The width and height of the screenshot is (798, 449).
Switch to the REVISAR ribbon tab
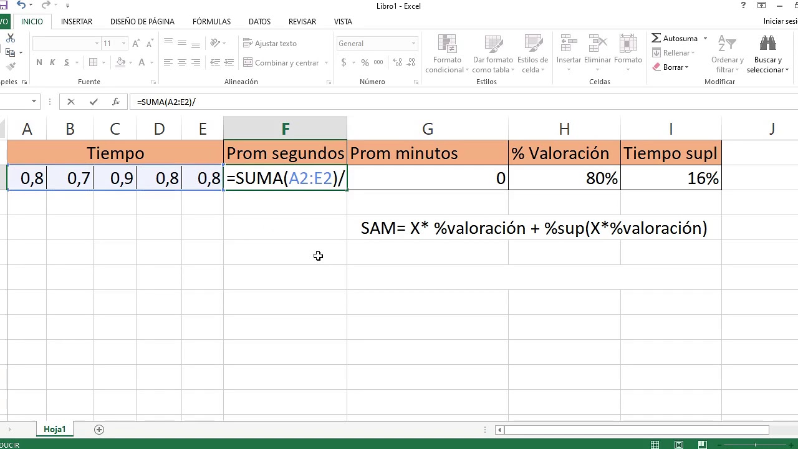(x=302, y=21)
